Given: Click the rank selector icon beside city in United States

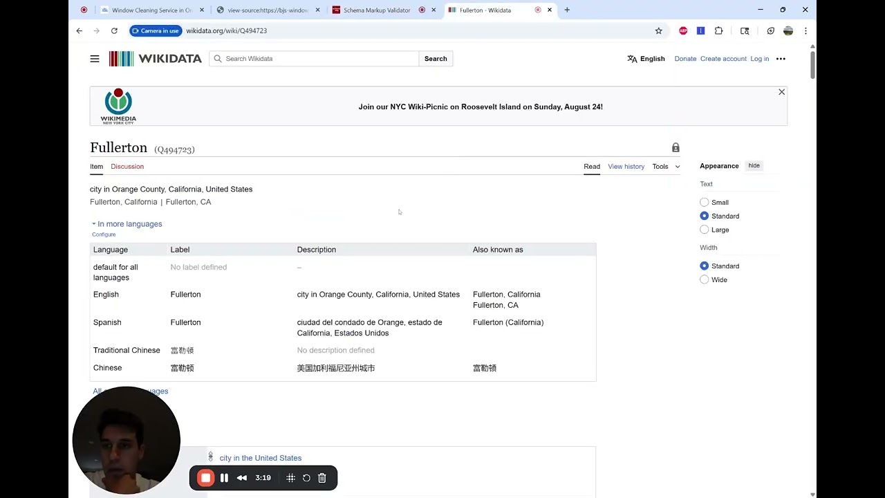Looking at the screenshot, I should pos(210,457).
